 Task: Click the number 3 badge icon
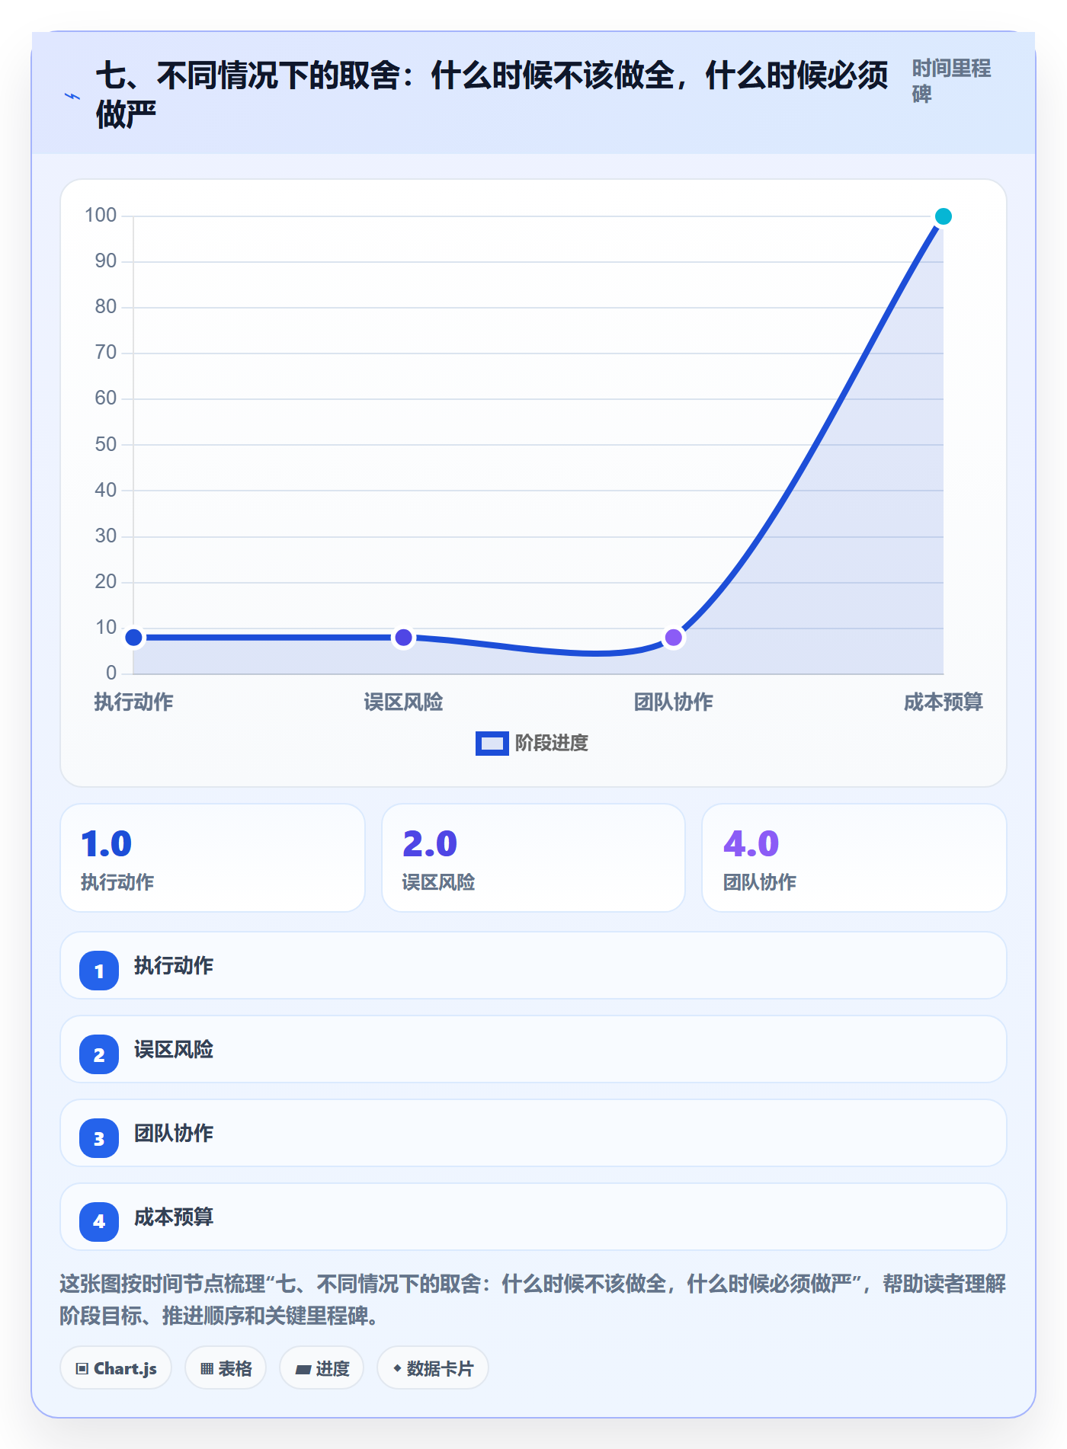click(x=99, y=1138)
